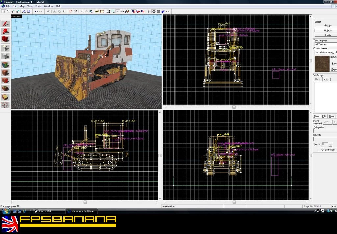Open the Clipping tool
Image resolution: width=337 pixels, height=234 pixels.
5,97
